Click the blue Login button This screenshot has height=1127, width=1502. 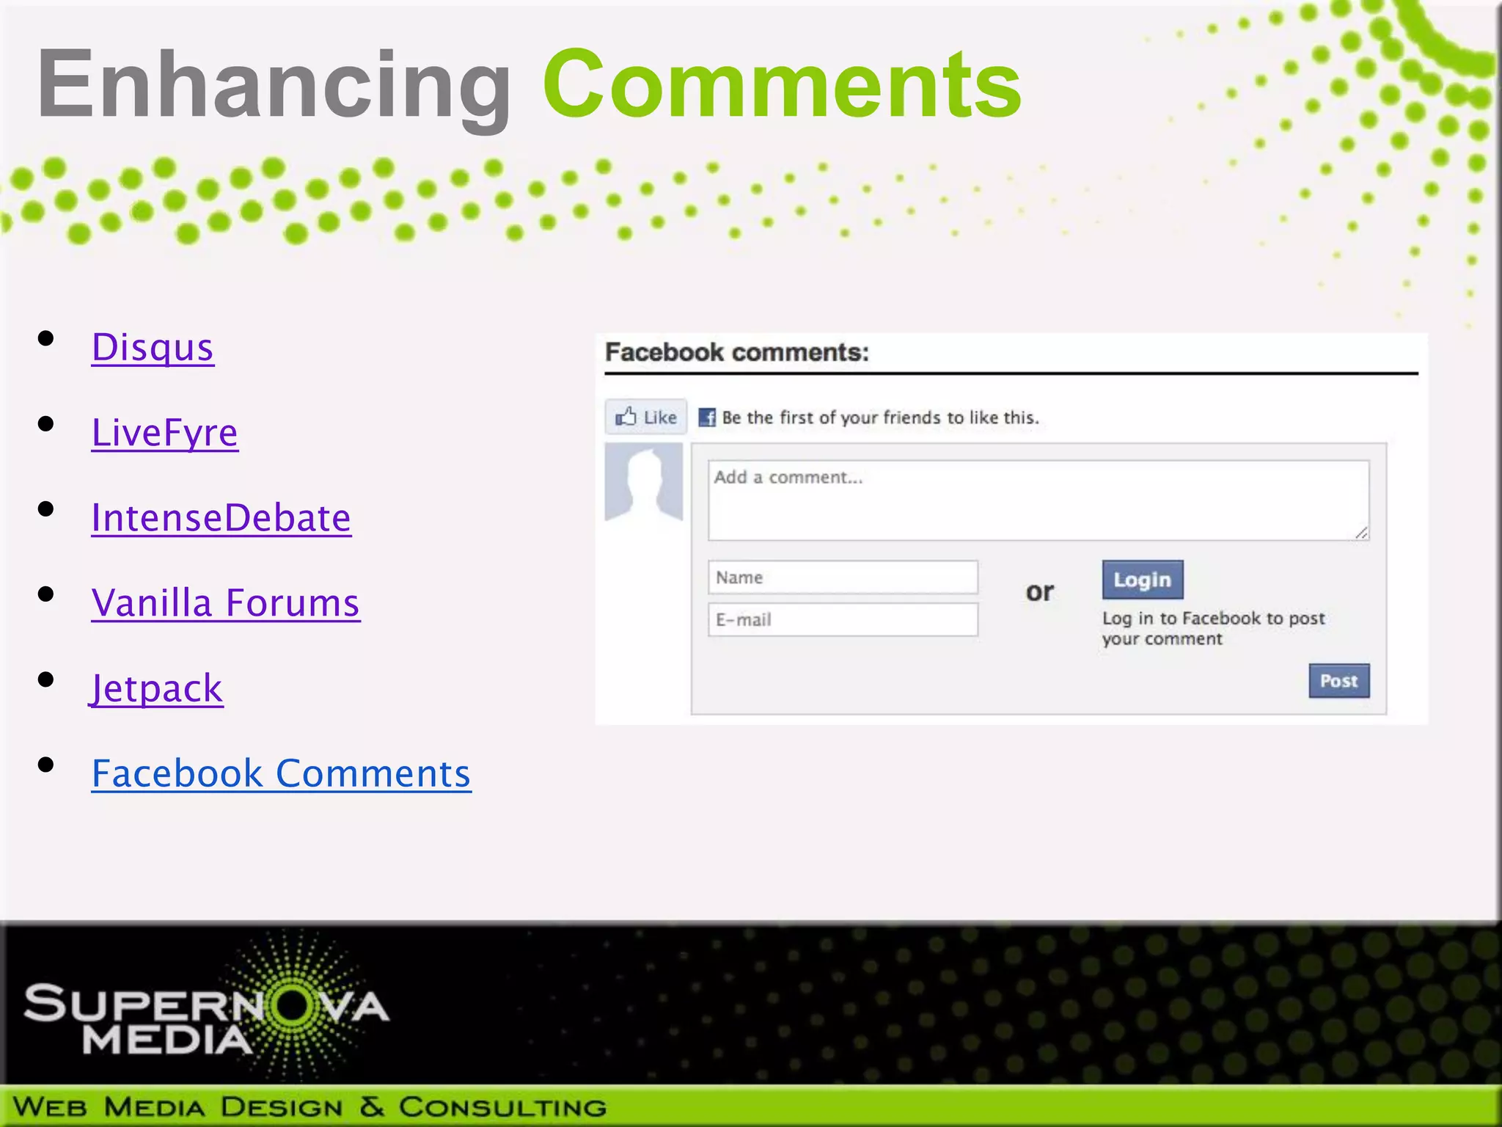point(1143,580)
